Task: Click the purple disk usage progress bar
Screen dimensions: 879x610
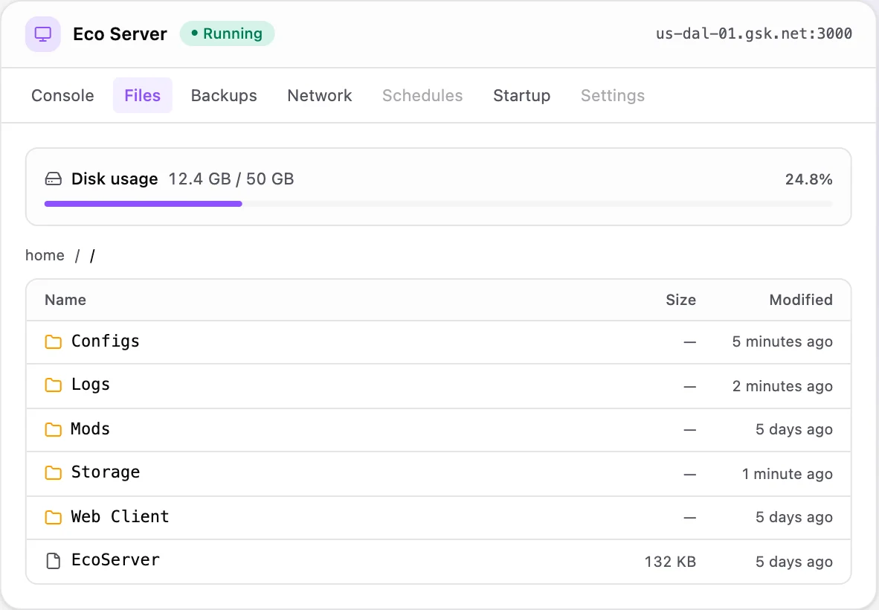Action: tap(143, 204)
